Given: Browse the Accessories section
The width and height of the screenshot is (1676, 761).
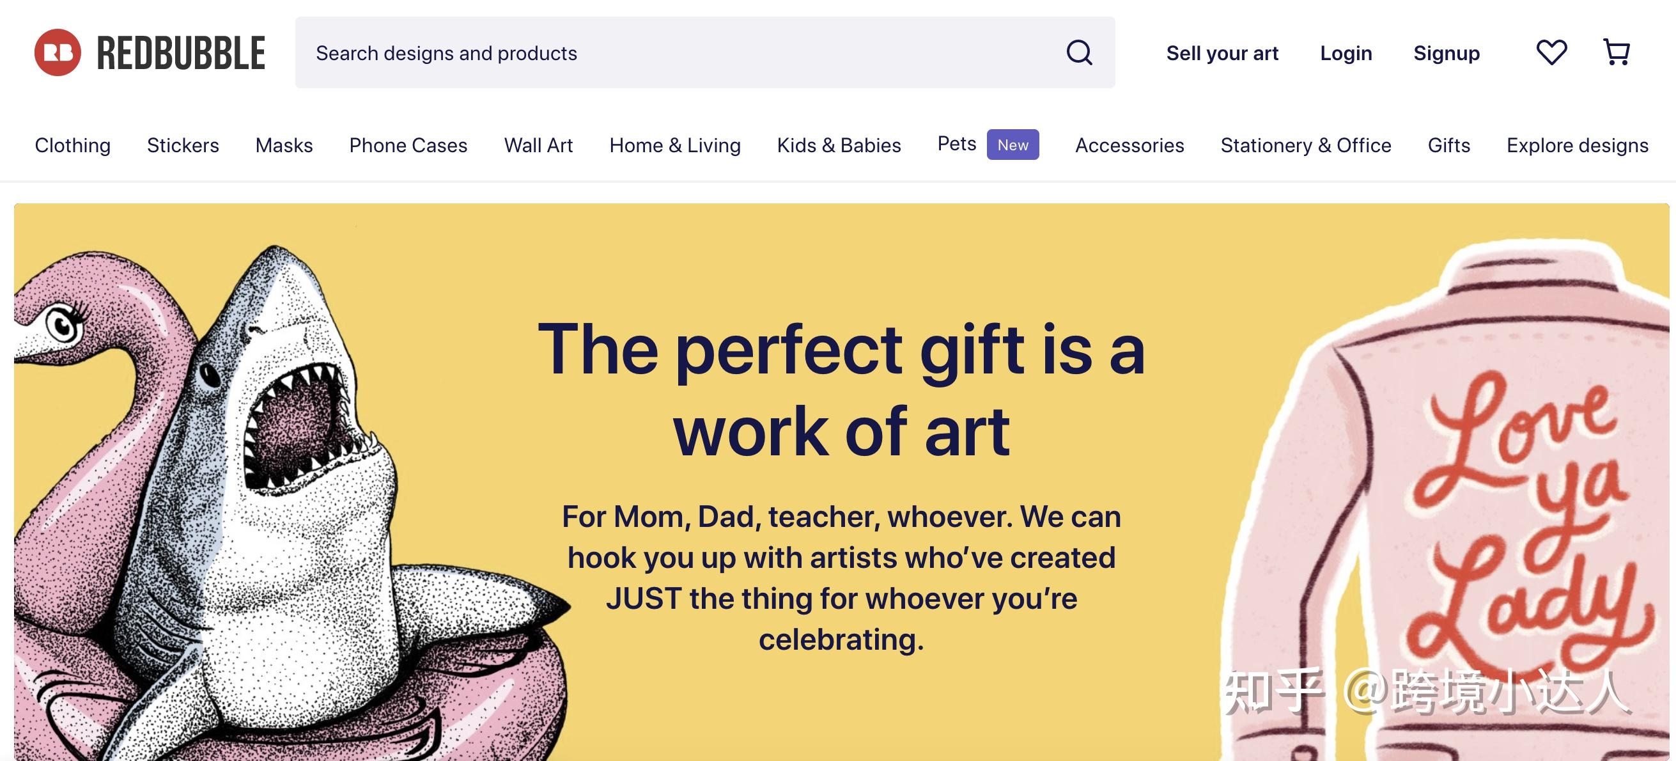Looking at the screenshot, I should (1130, 145).
